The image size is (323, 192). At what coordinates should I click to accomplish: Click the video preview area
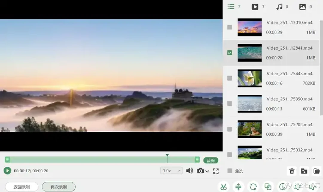111,75
